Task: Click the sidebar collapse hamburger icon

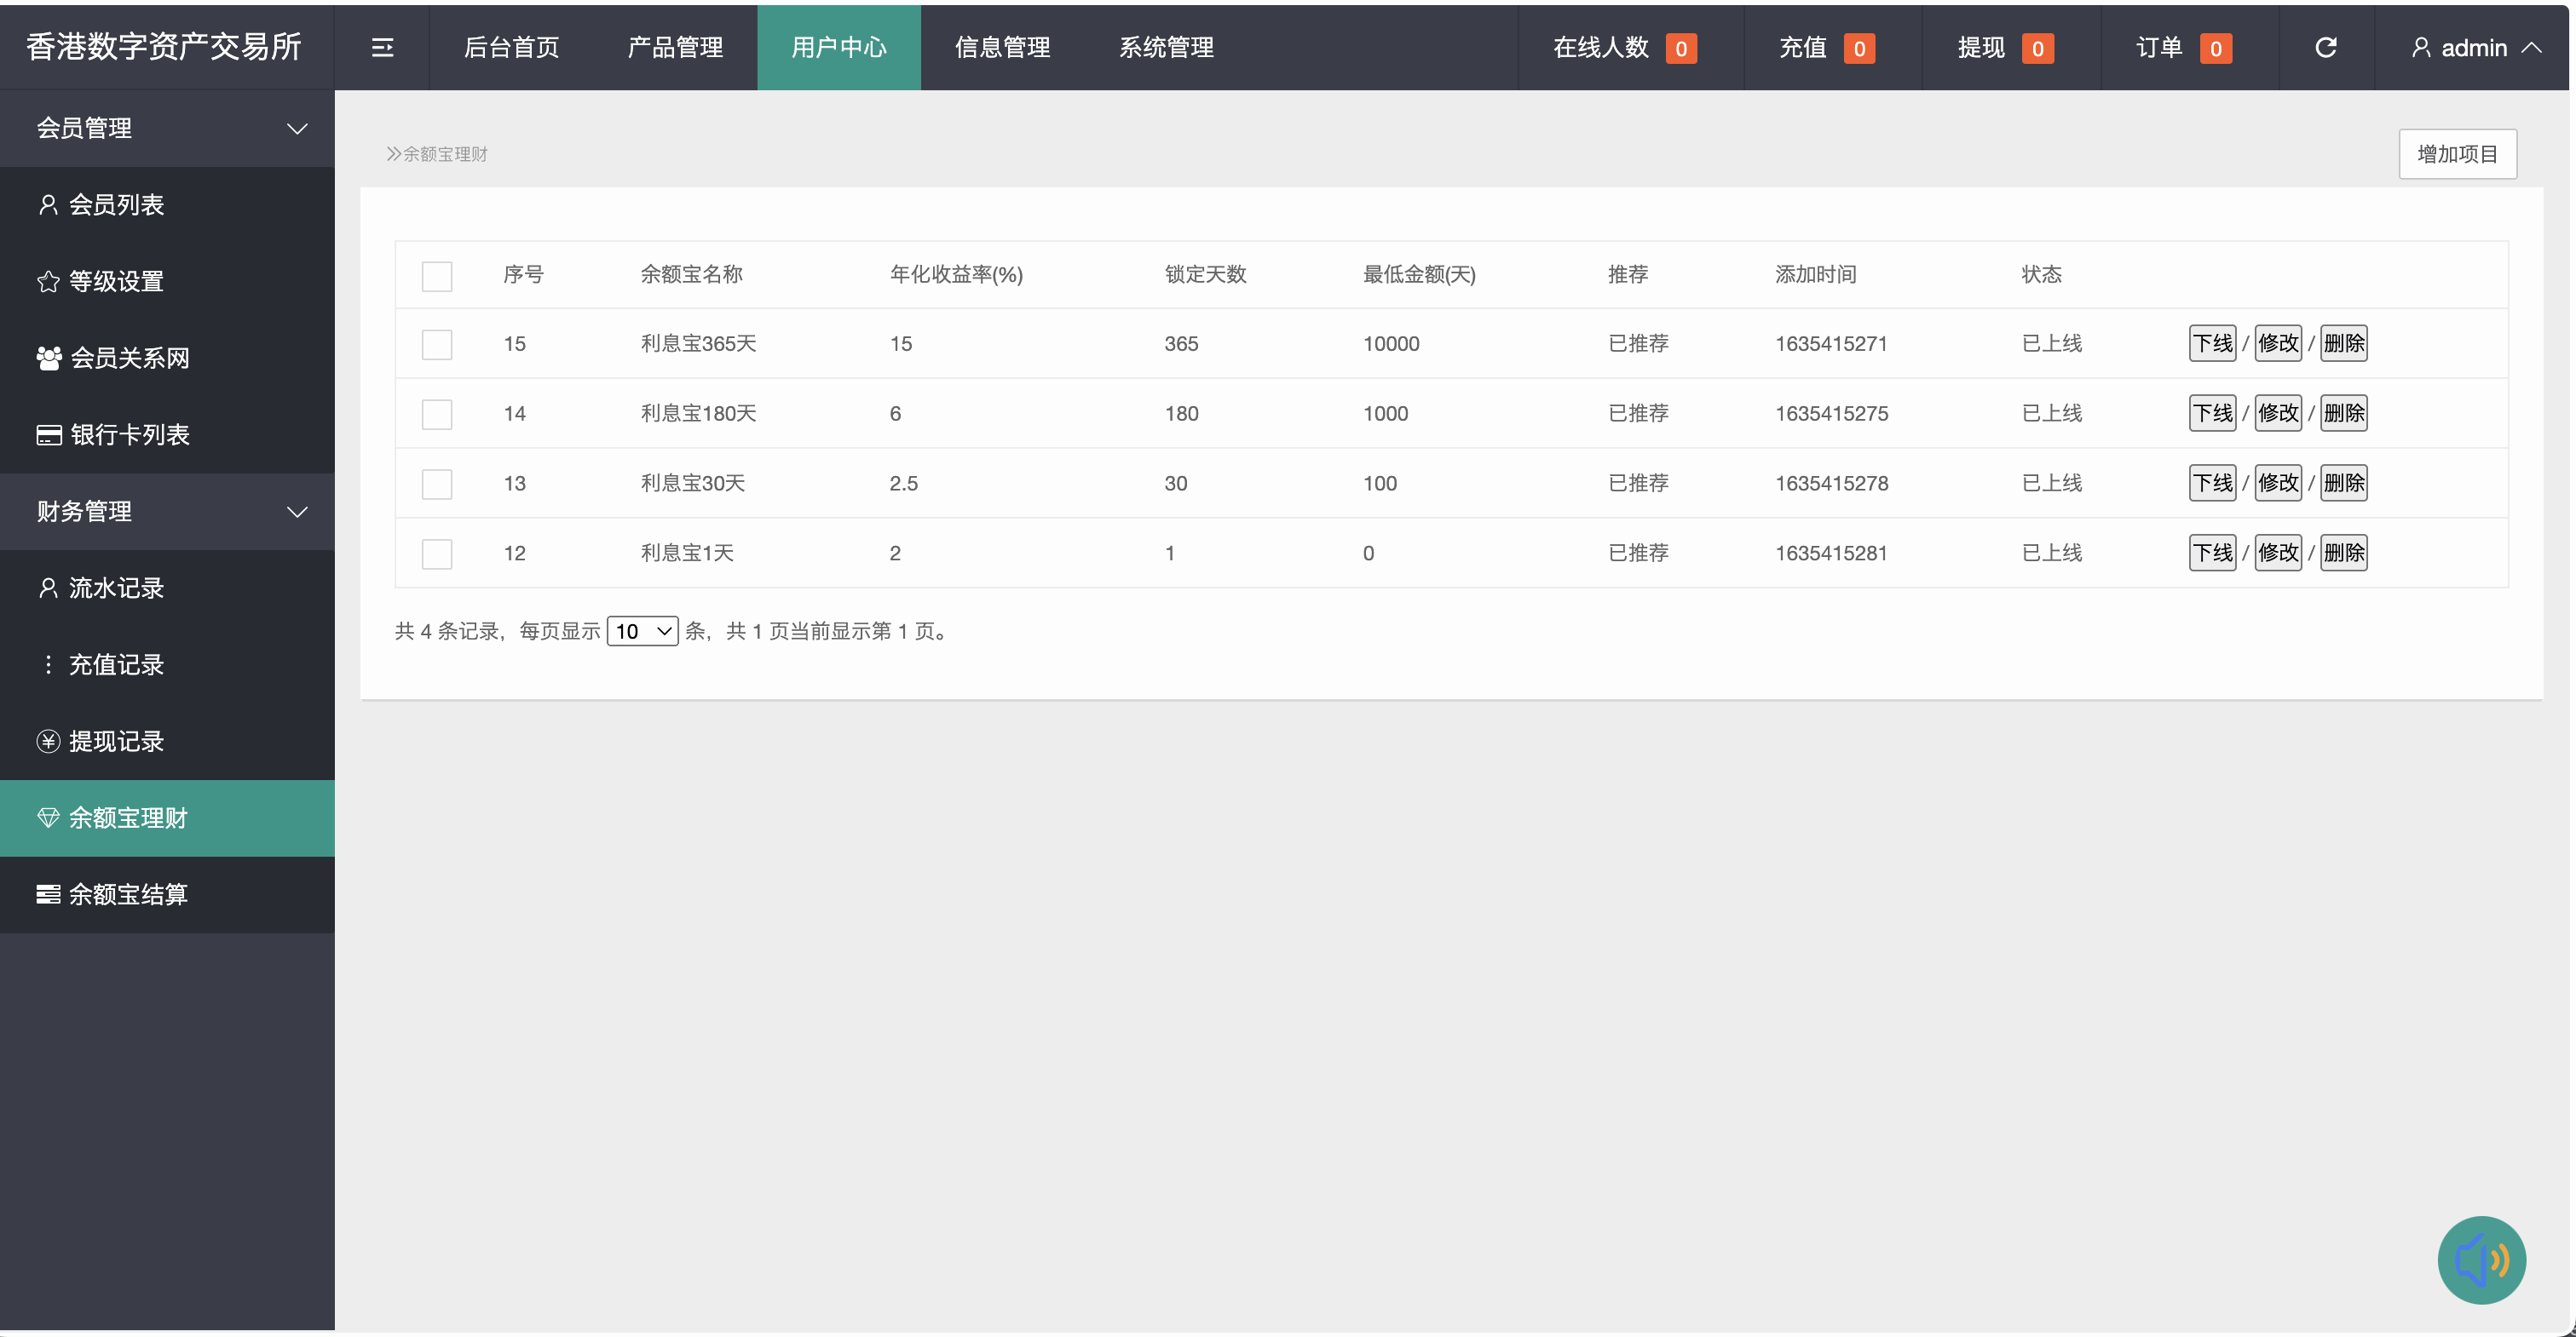Action: point(381,47)
